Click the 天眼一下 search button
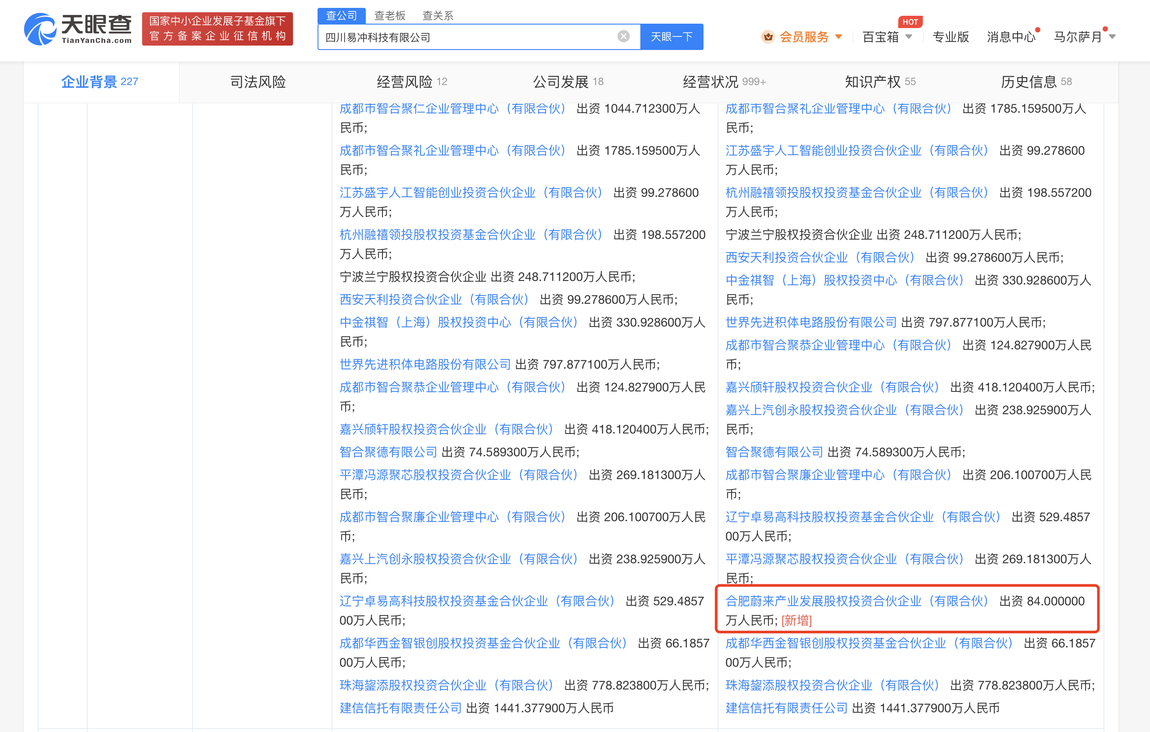The width and height of the screenshot is (1150, 732). 671,37
